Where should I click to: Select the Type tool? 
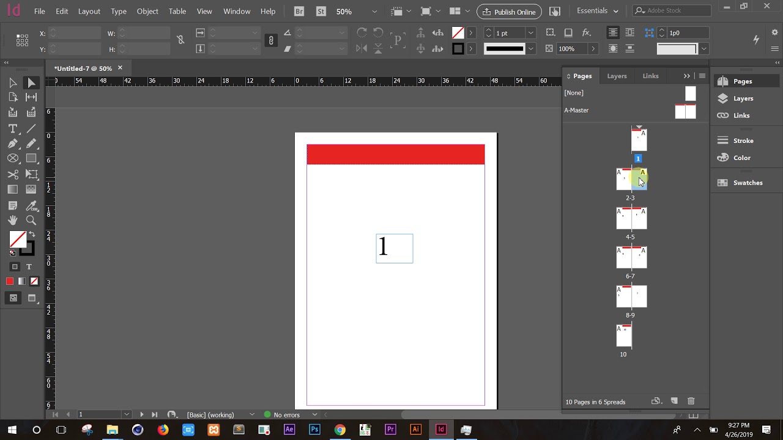pos(13,128)
